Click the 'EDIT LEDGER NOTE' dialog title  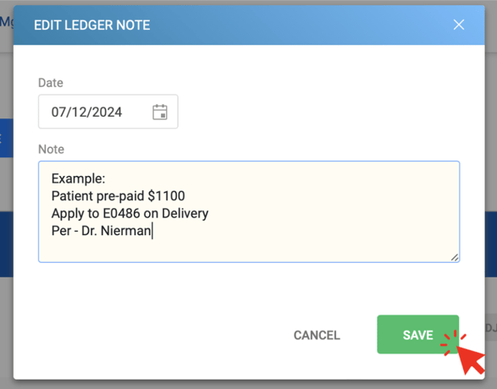(x=92, y=25)
